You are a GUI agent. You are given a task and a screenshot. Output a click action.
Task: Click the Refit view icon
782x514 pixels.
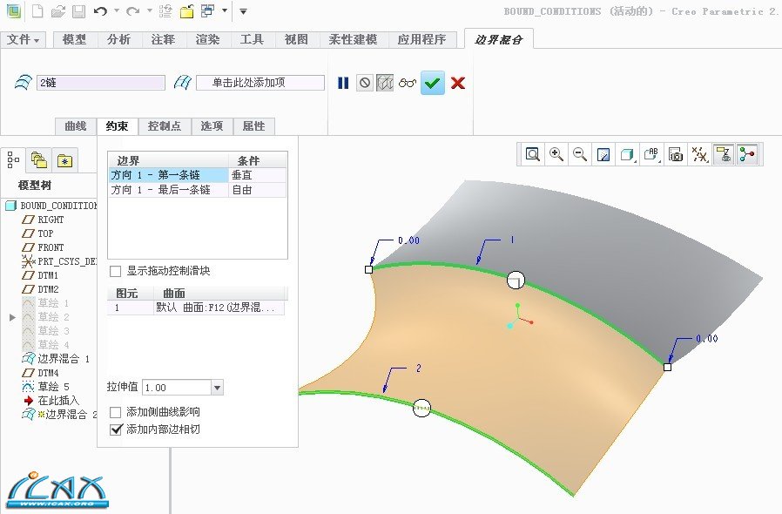[533, 154]
